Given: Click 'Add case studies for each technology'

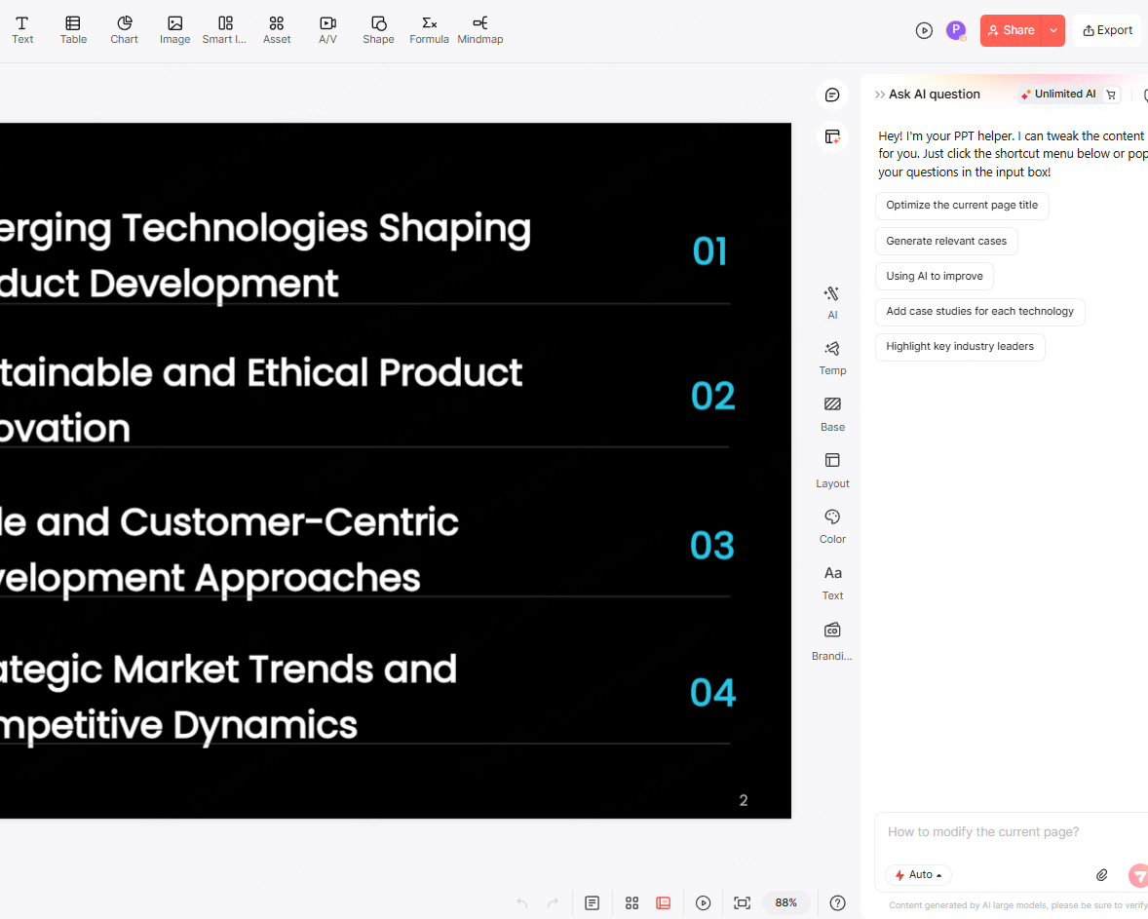Looking at the screenshot, I should [979, 312].
